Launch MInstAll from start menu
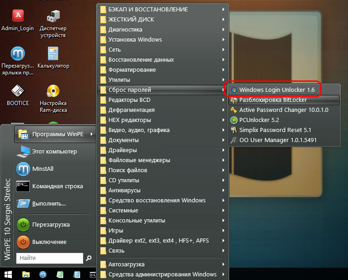The width and height of the screenshot is (348, 280). click(55, 169)
